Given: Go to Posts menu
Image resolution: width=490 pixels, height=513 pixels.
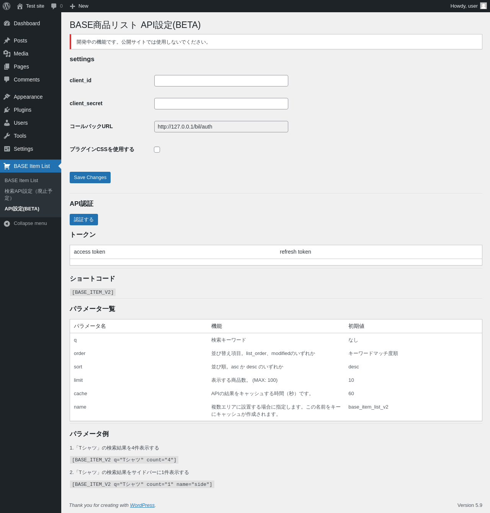Looking at the screenshot, I should point(31,41).
